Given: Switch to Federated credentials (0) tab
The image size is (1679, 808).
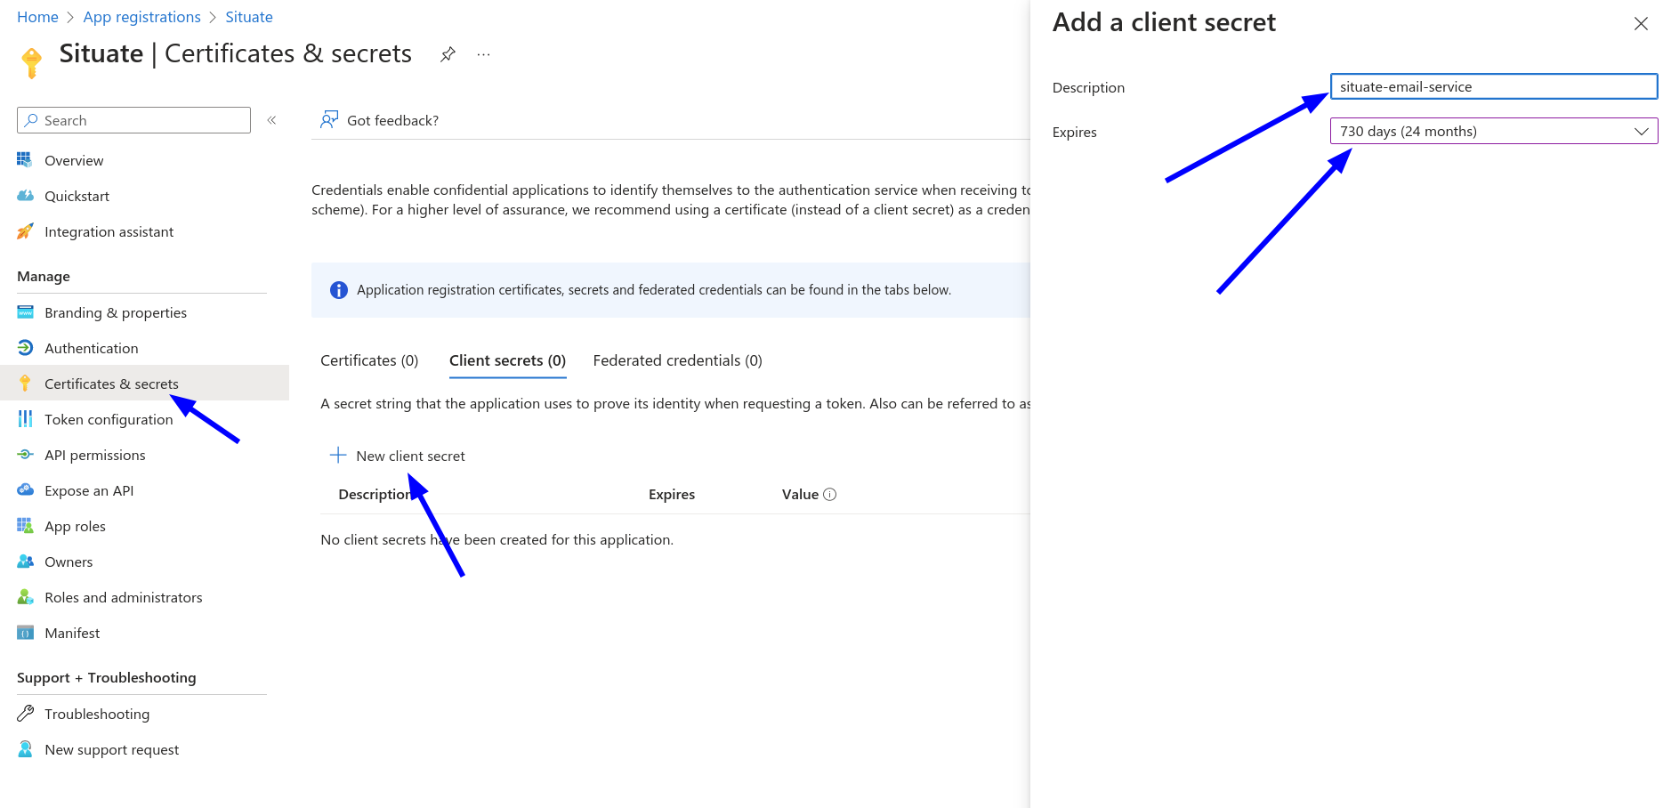Looking at the screenshot, I should pos(677,360).
